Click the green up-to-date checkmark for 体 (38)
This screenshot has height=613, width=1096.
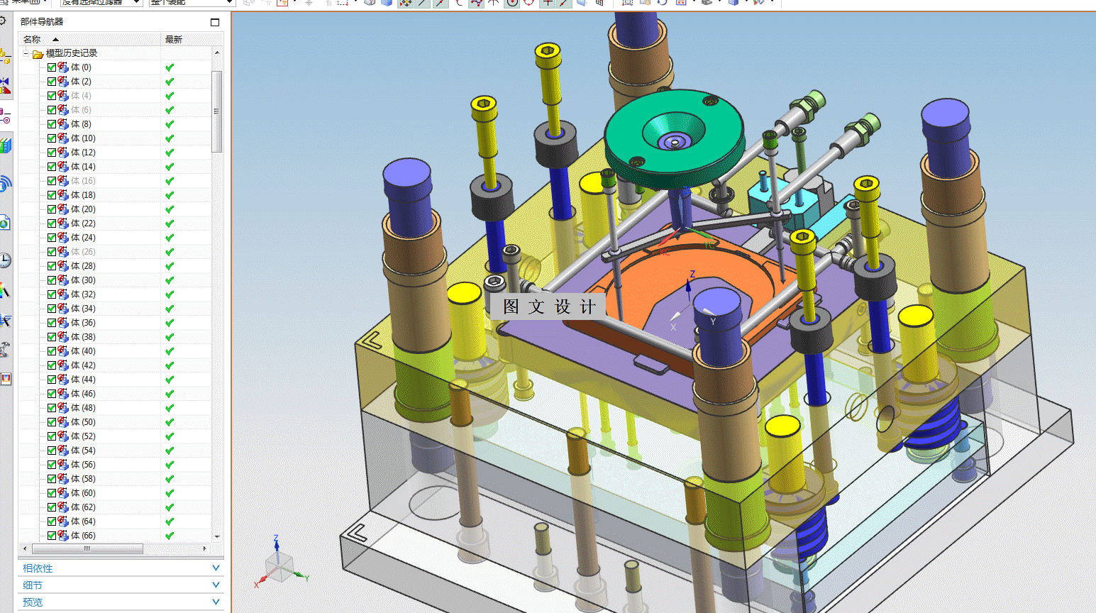[x=170, y=337]
